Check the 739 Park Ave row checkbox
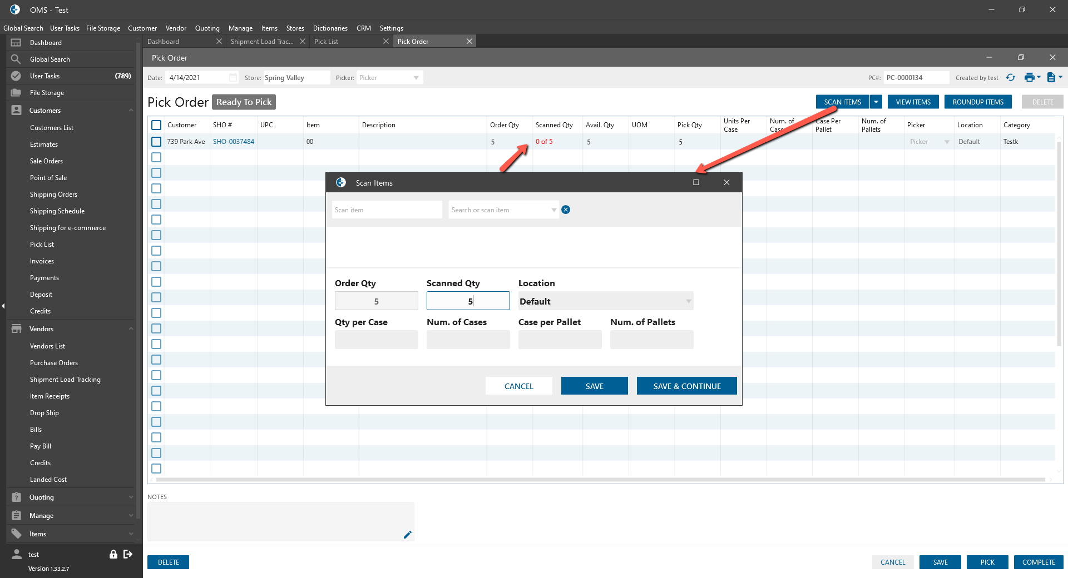 click(156, 142)
